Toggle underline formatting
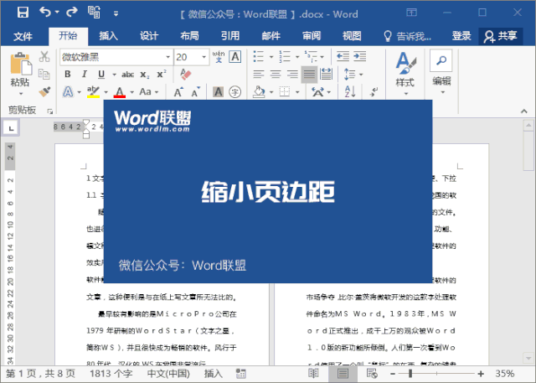This screenshot has height=383, width=536. (101, 75)
